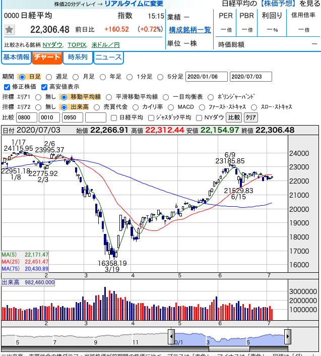Click the current price 22,306.48 header

coord(50,30)
